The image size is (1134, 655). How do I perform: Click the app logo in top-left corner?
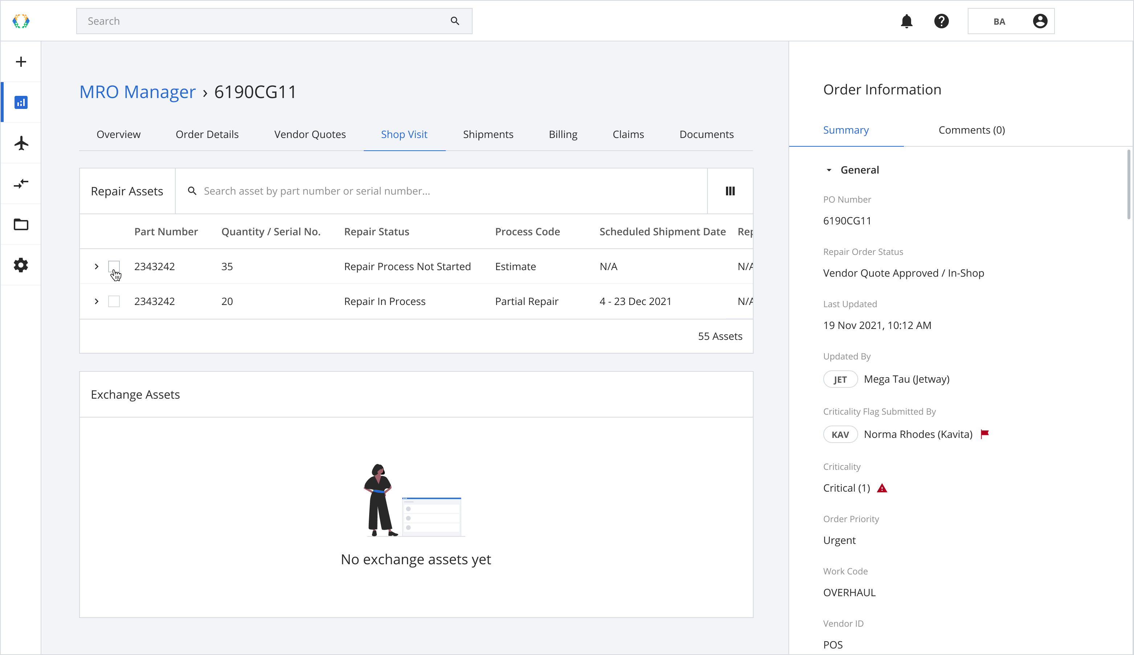(21, 21)
